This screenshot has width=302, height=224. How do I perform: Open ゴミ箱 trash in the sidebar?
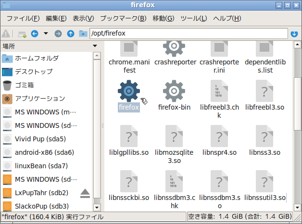pos(47,85)
